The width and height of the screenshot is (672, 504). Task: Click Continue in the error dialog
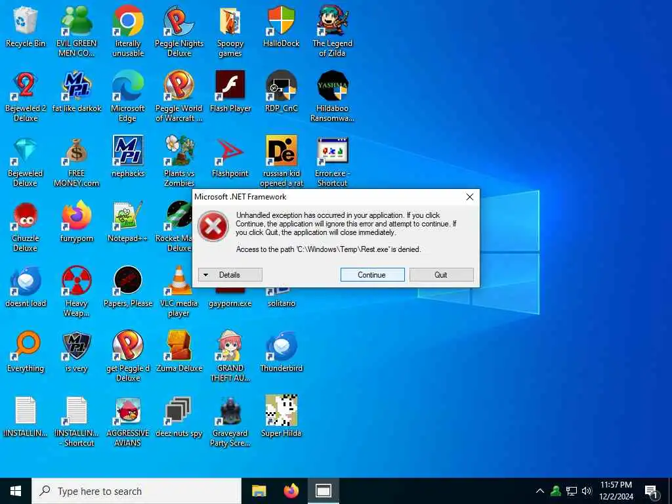[x=373, y=275]
